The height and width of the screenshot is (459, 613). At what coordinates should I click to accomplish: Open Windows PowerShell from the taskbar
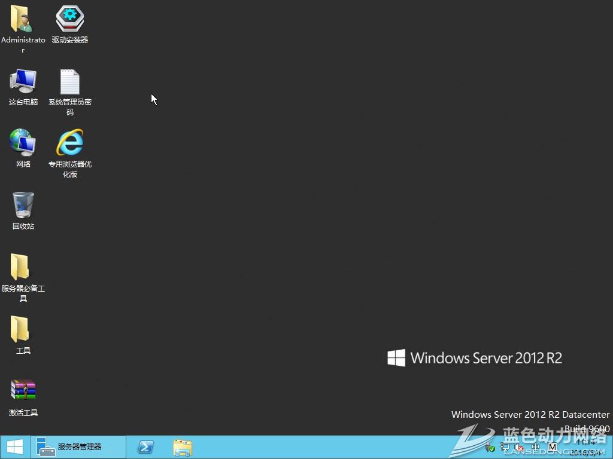coord(145,447)
